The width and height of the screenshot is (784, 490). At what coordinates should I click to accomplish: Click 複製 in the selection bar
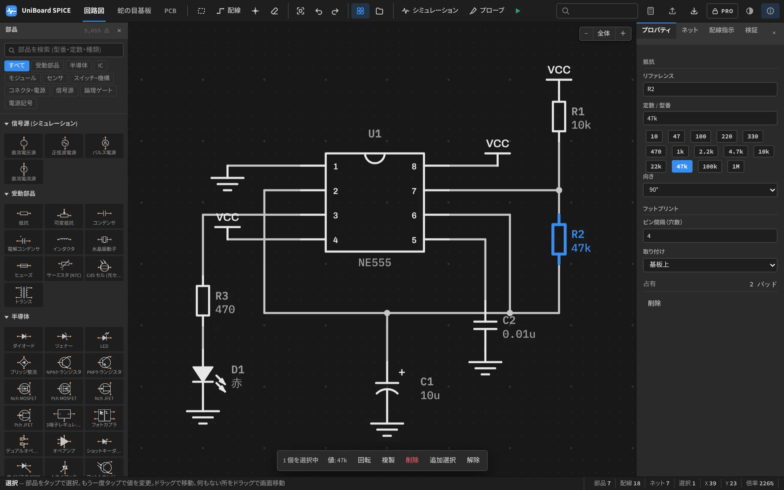(x=388, y=460)
